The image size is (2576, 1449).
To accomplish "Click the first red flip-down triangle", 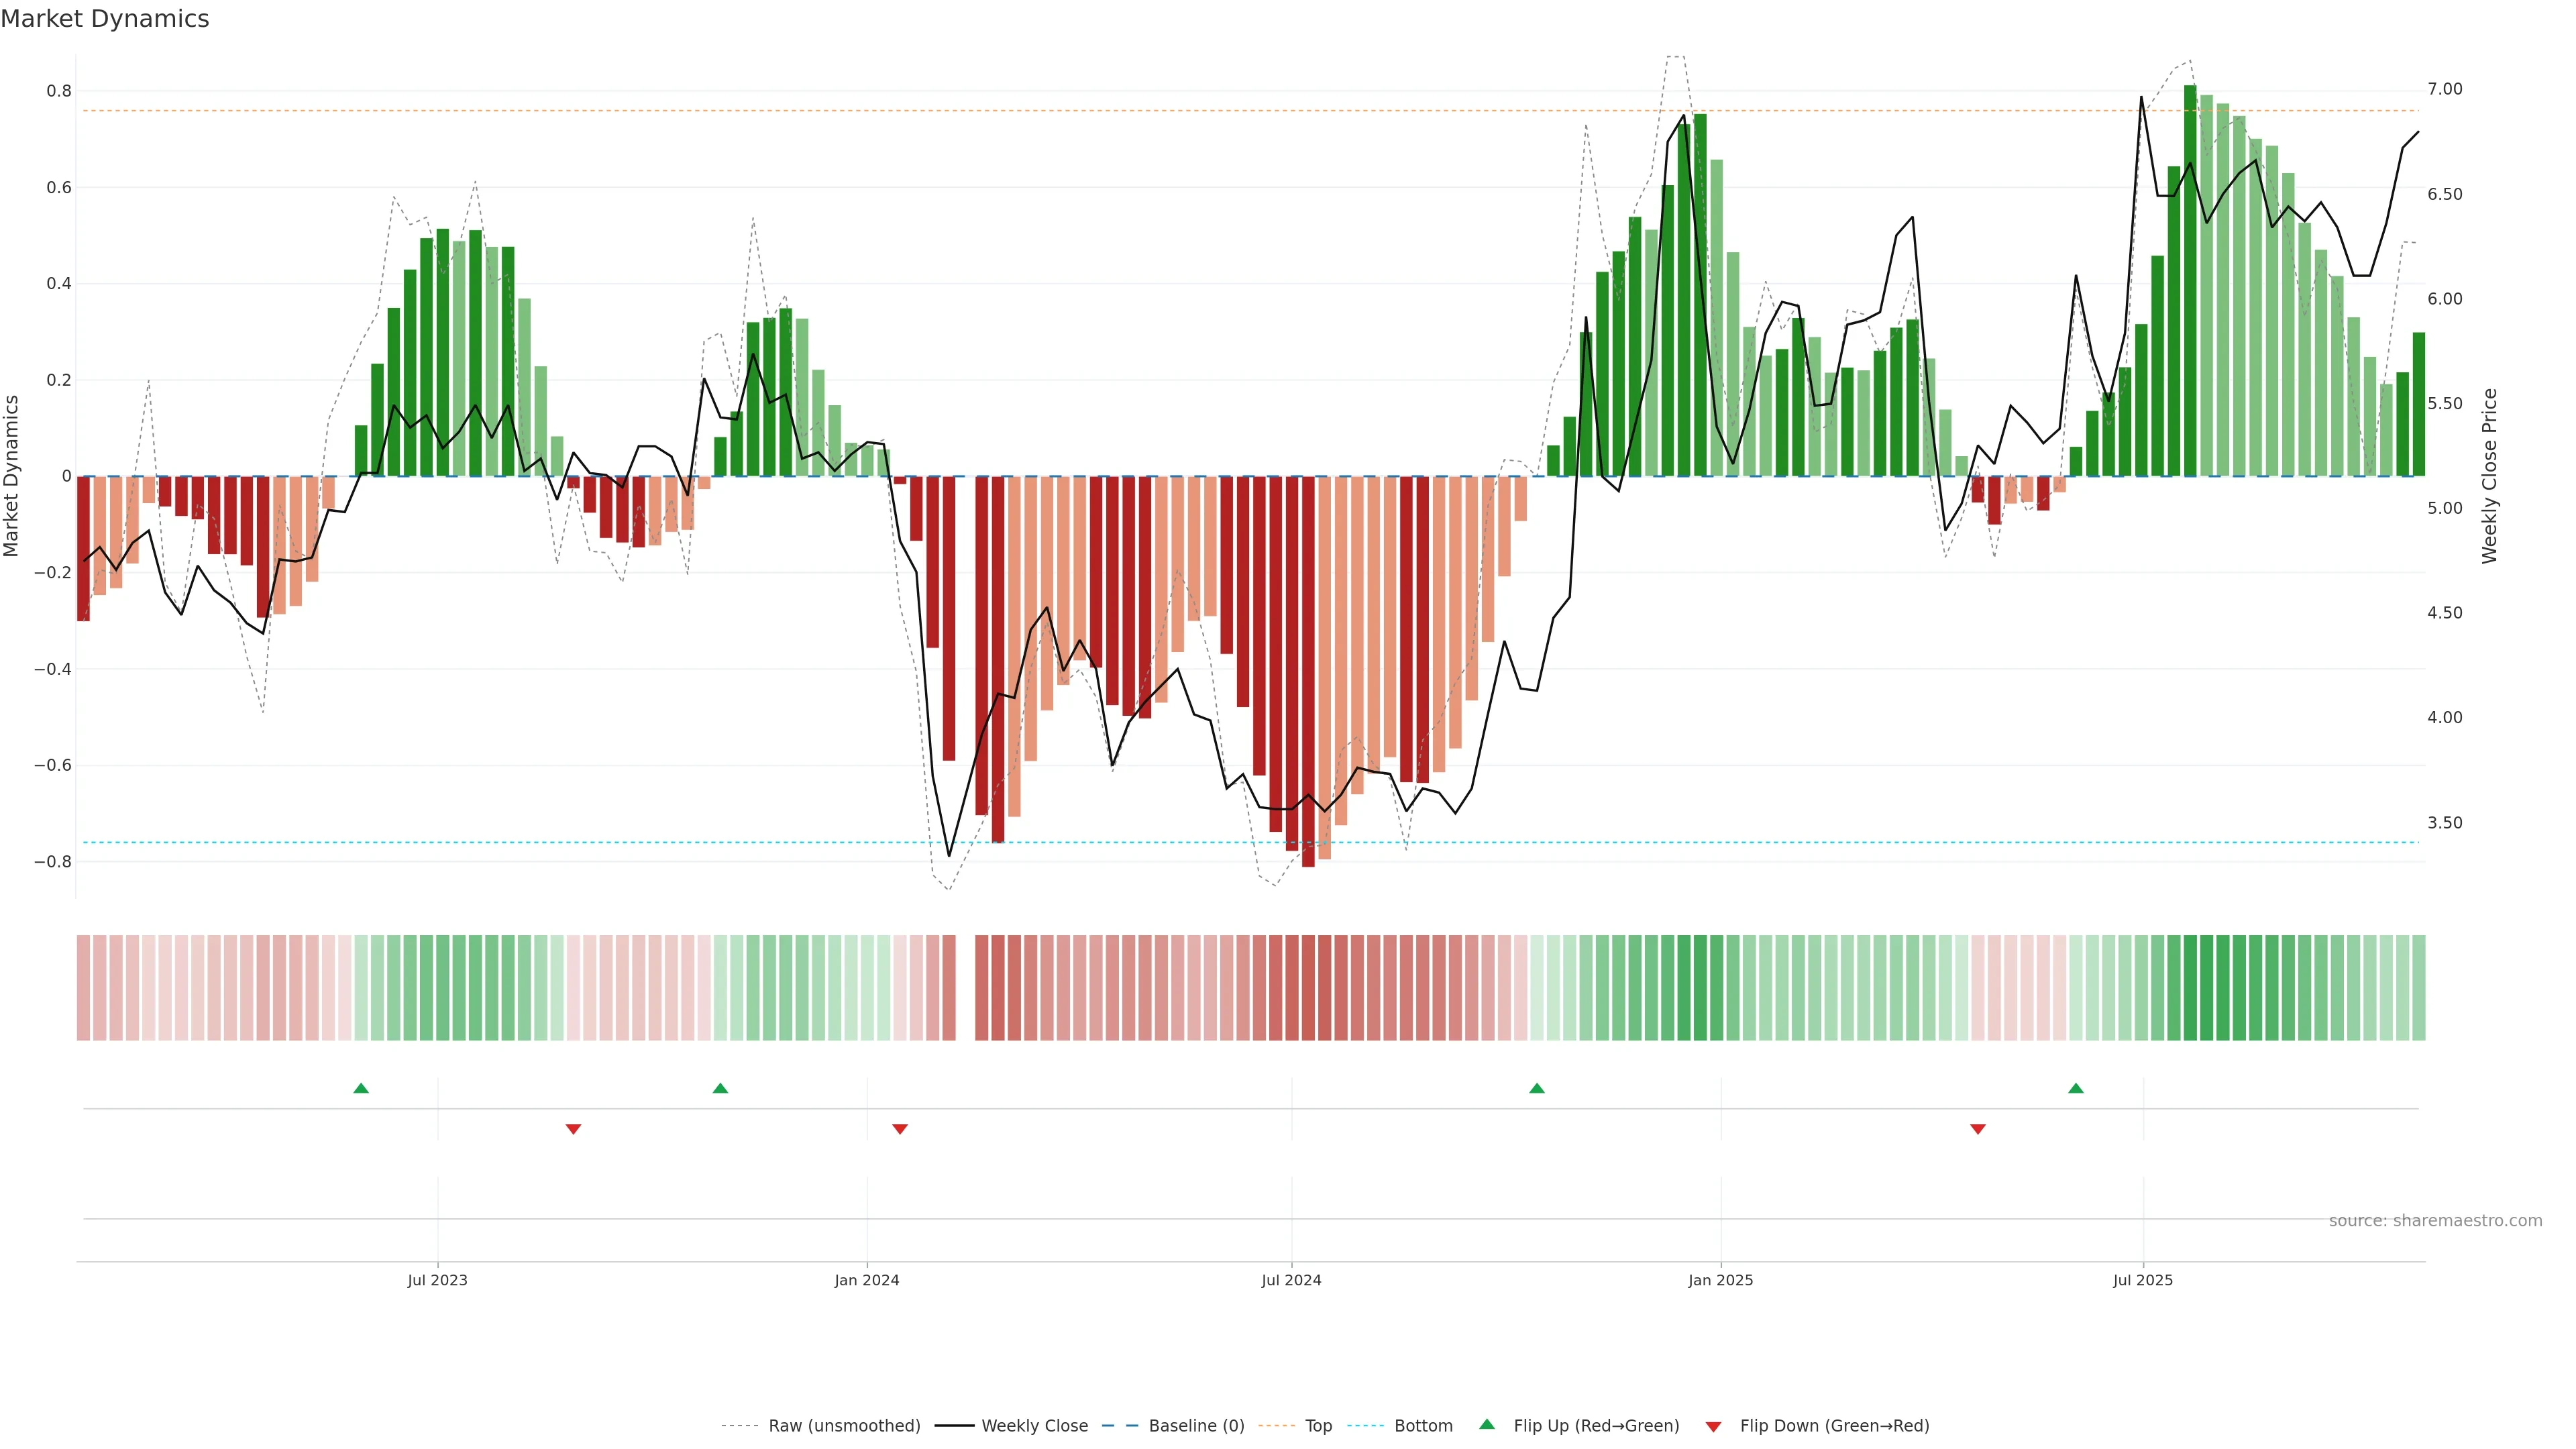I will click(x=573, y=1129).
